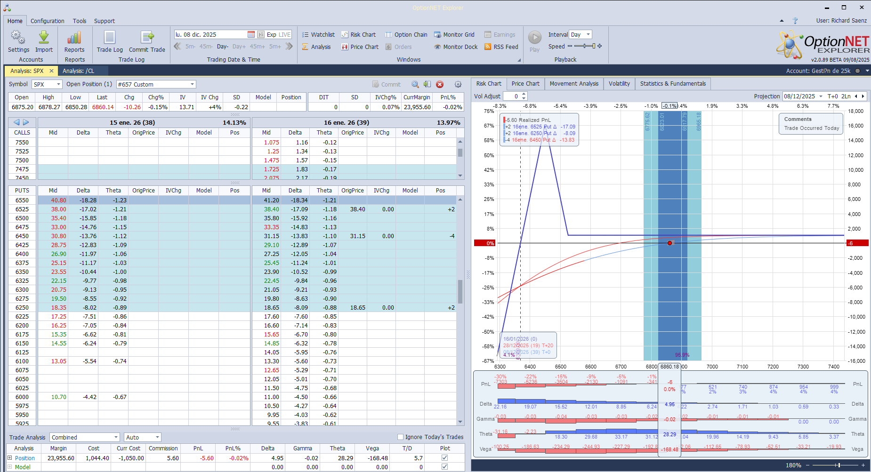Image resolution: width=871 pixels, height=472 pixels.
Task: Open the Configuration menu tab
Action: click(x=48, y=21)
